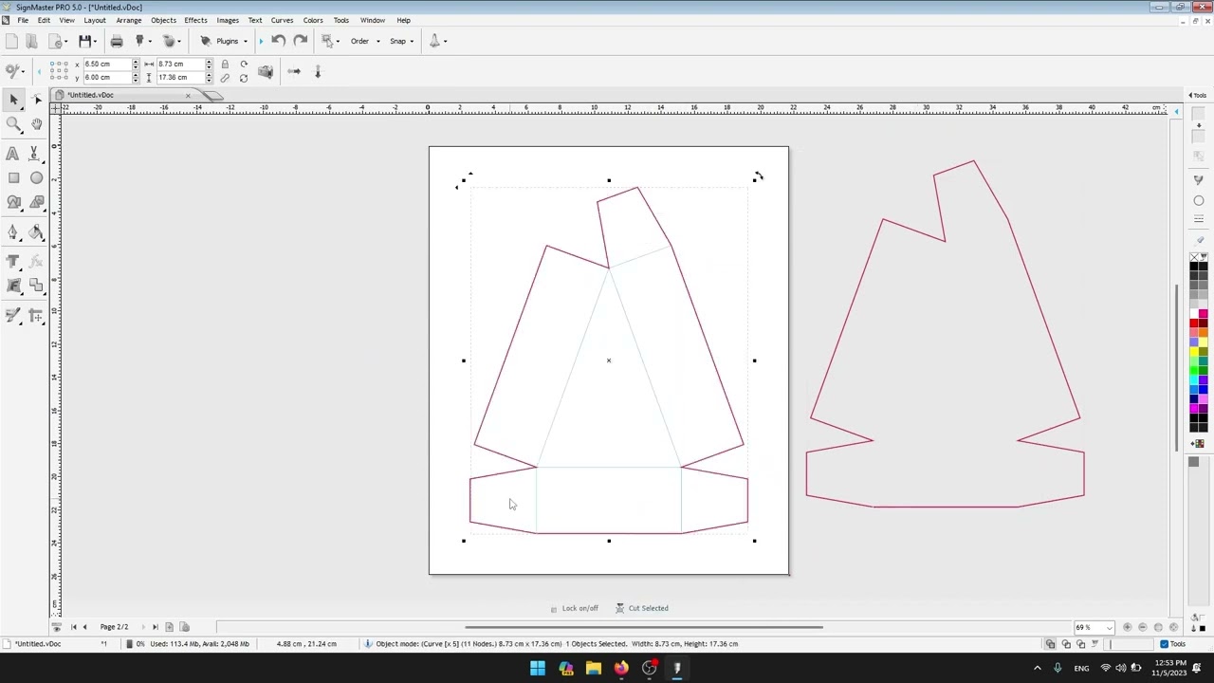Toggle the Tools checkbox in status bar

pos(1164,644)
